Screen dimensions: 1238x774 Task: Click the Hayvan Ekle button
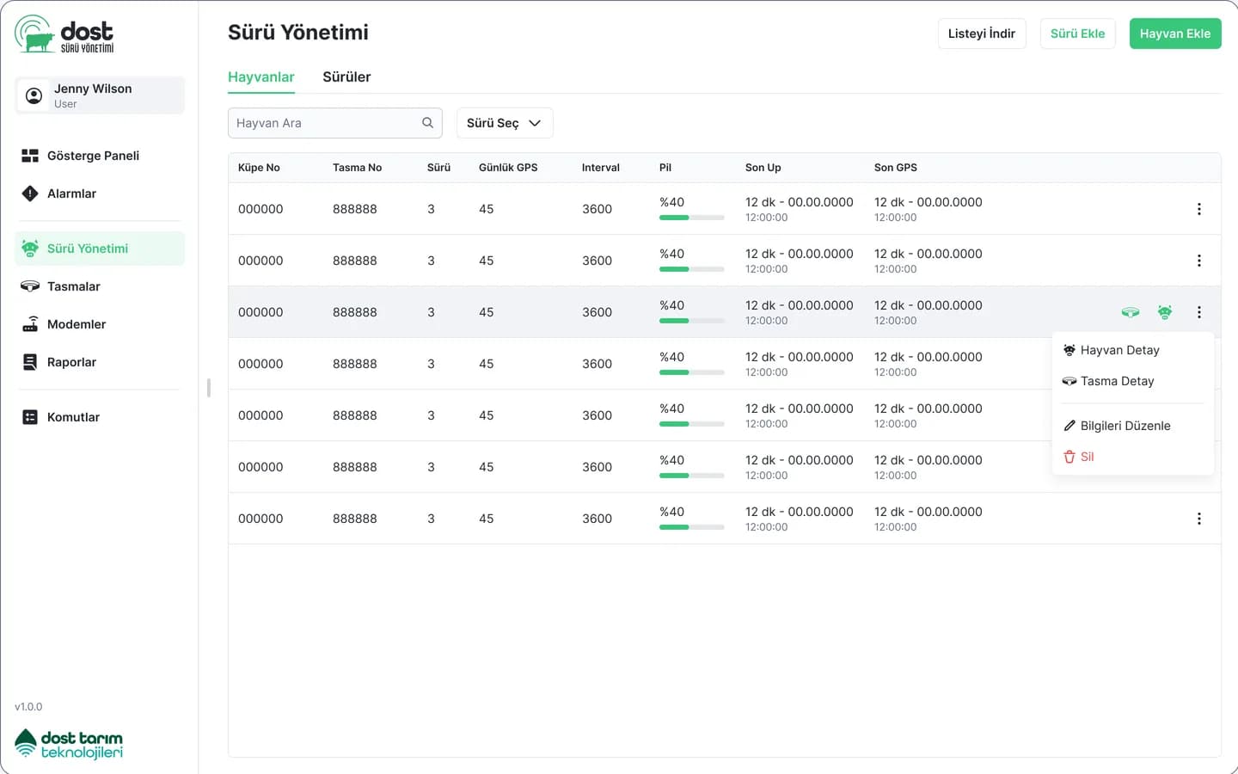coord(1175,34)
